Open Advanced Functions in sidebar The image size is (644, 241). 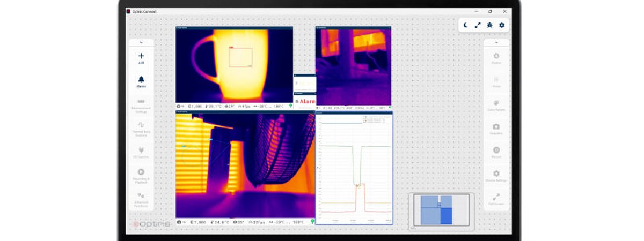(x=141, y=199)
